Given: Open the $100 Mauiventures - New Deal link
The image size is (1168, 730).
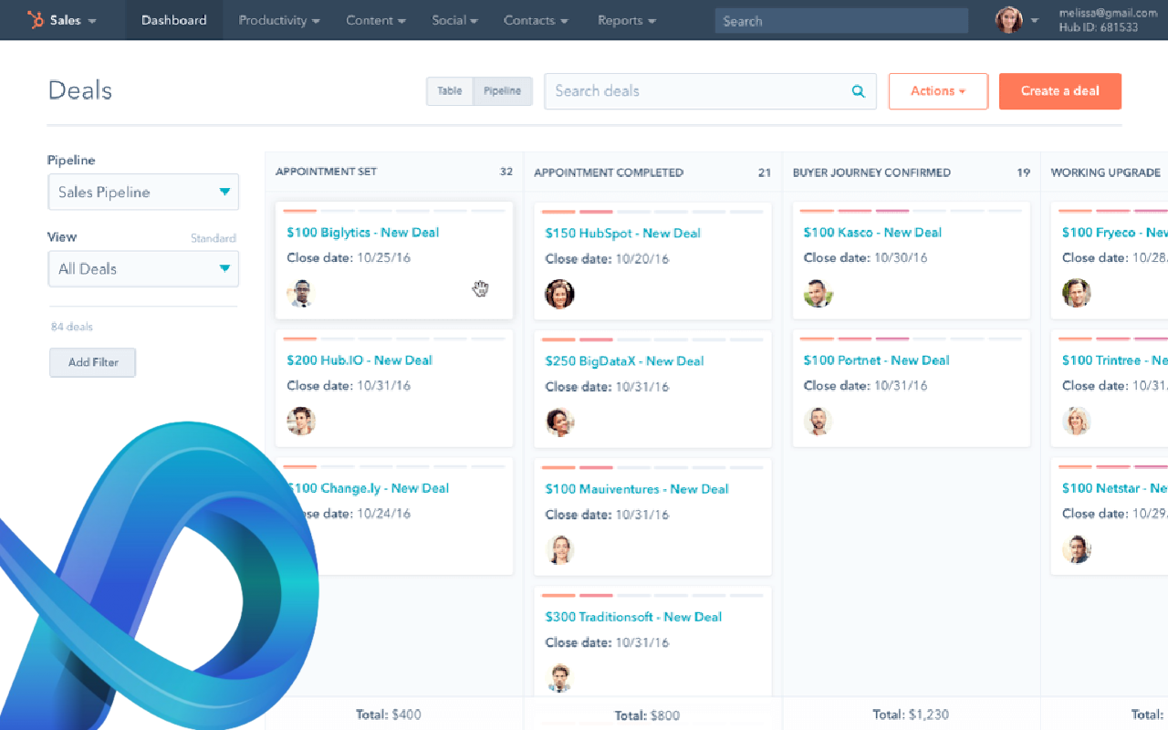Looking at the screenshot, I should coord(637,489).
